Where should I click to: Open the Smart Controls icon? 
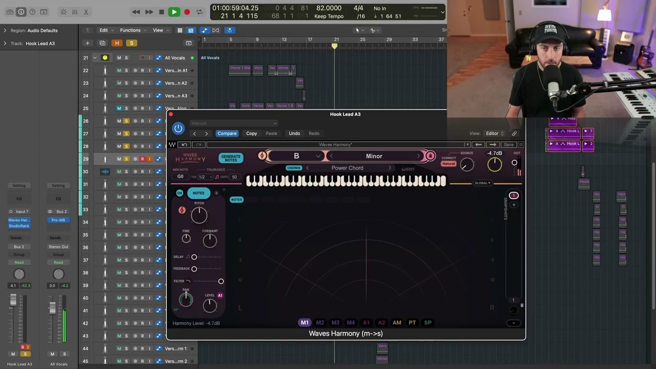coord(64,12)
